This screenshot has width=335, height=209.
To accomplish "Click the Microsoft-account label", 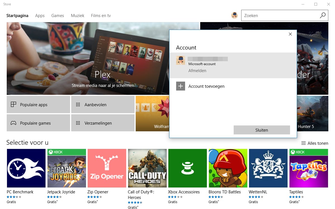I will [x=202, y=64].
